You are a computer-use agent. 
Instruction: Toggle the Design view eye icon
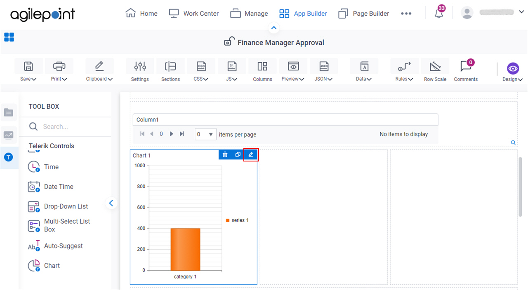[513, 68]
